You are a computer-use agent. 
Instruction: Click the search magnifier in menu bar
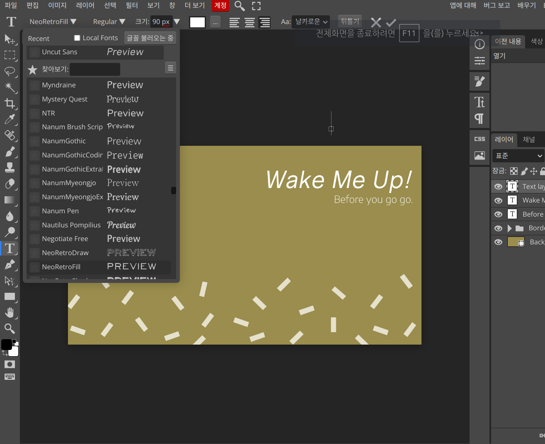240,6
